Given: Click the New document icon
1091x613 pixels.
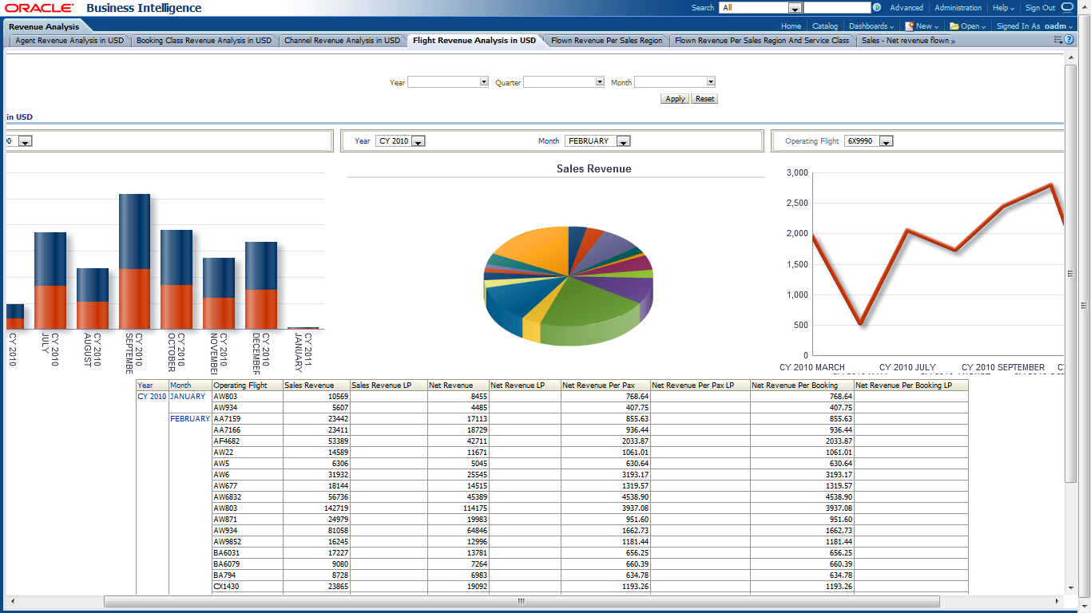Looking at the screenshot, I should 909,26.
